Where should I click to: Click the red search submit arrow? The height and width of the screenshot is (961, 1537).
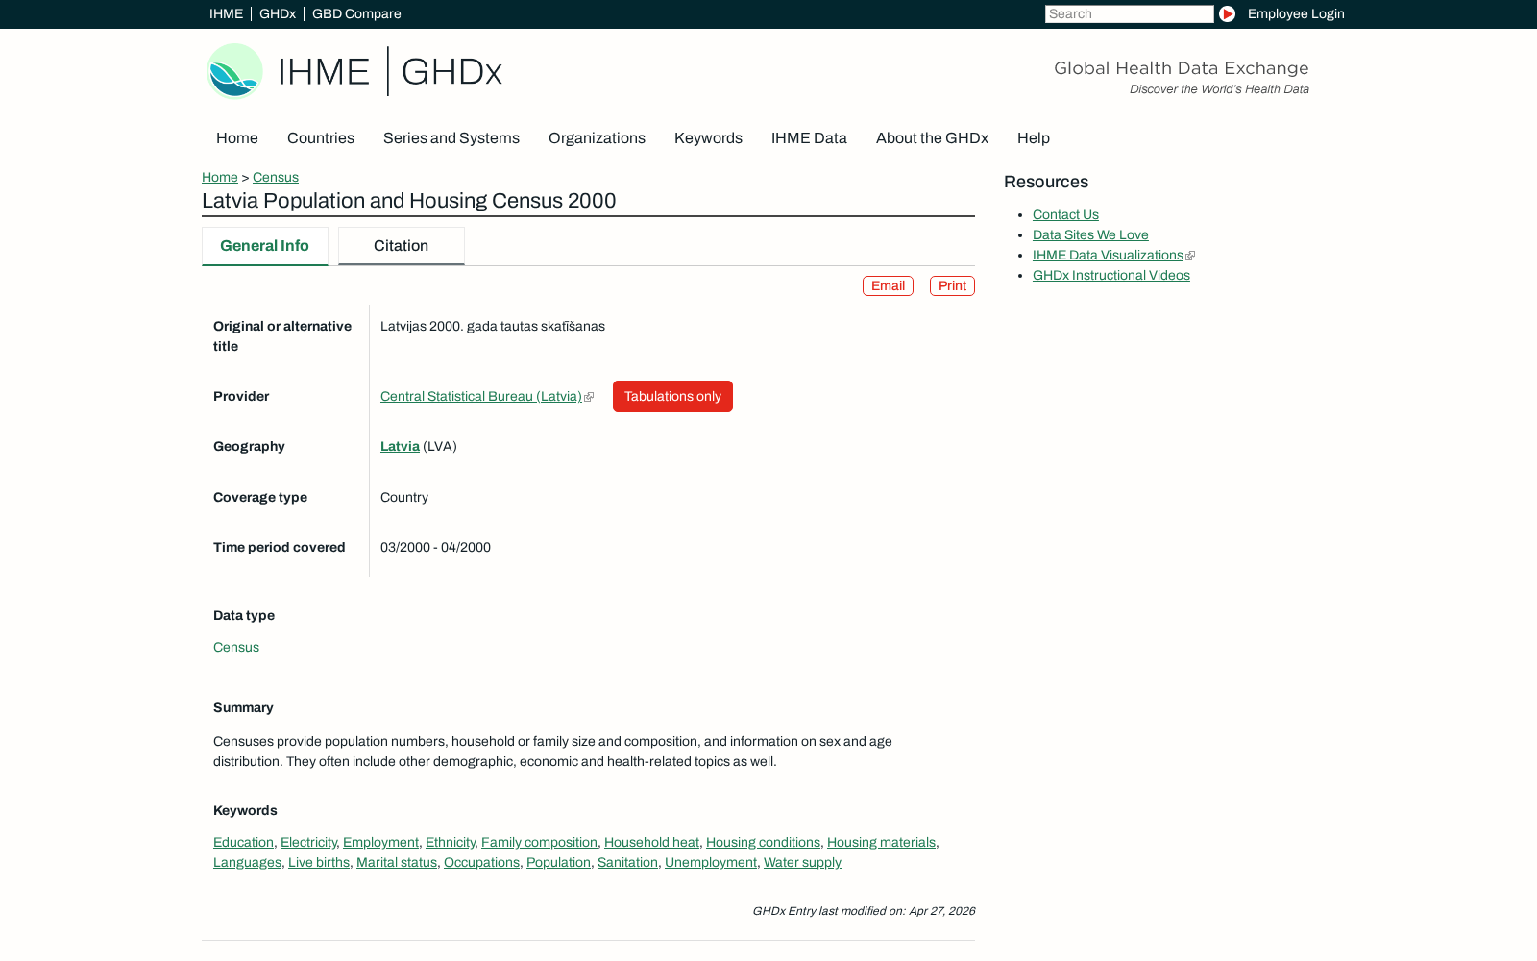point(1227,14)
